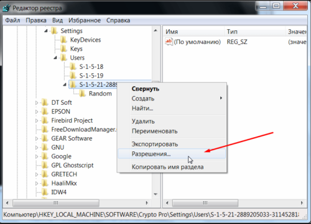Select the FreeDownloadManager tree item
Screen dimensions: 311x224
84,130
